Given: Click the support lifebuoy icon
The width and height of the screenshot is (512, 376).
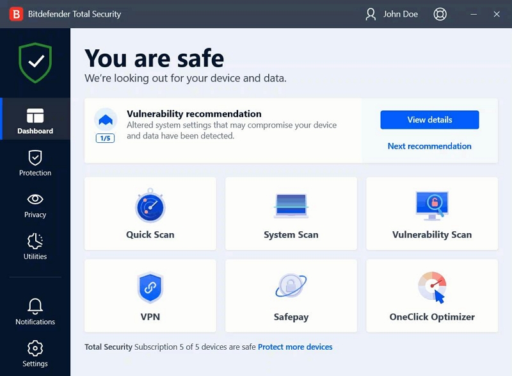Looking at the screenshot, I should (440, 14).
